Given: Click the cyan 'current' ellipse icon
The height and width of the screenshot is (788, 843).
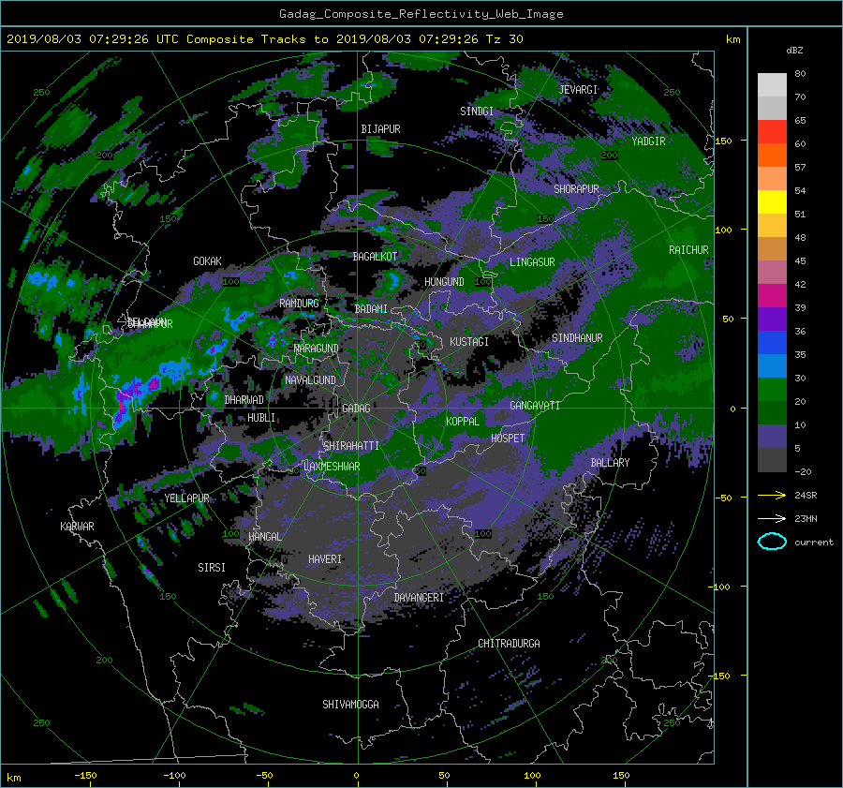Looking at the screenshot, I should point(772,542).
